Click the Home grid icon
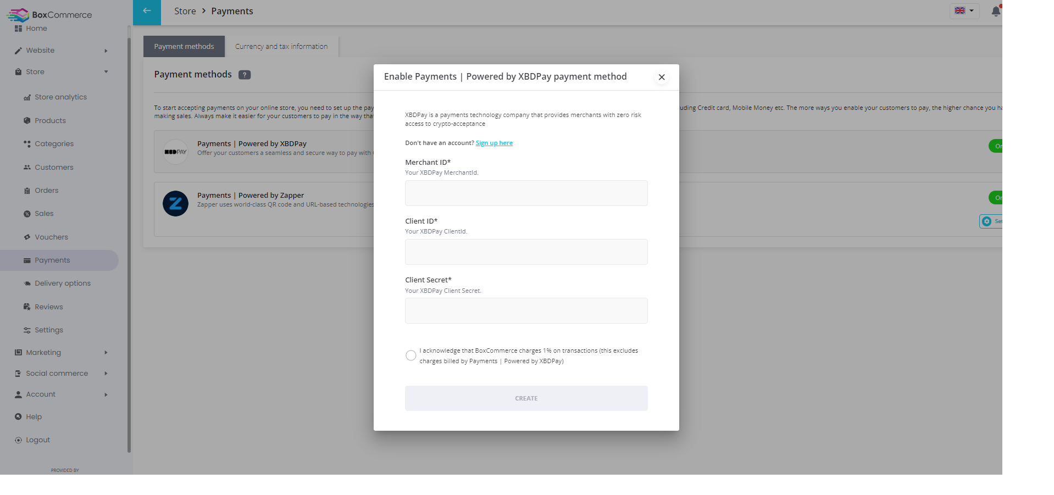 tap(18, 29)
